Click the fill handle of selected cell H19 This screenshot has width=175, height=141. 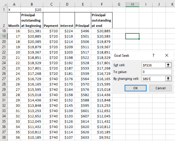(x=139, y=39)
